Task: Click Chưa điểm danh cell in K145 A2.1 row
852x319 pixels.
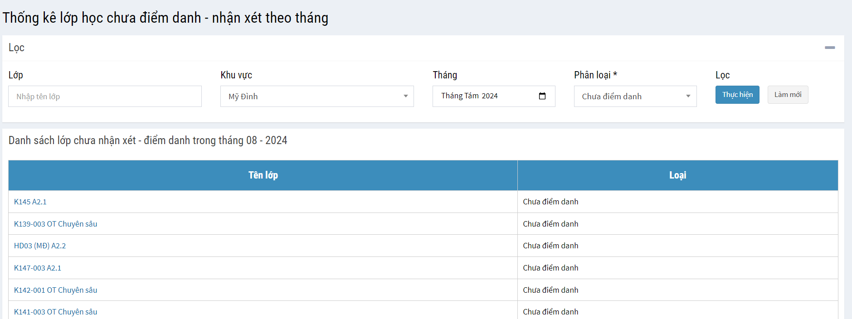Action: 550,202
